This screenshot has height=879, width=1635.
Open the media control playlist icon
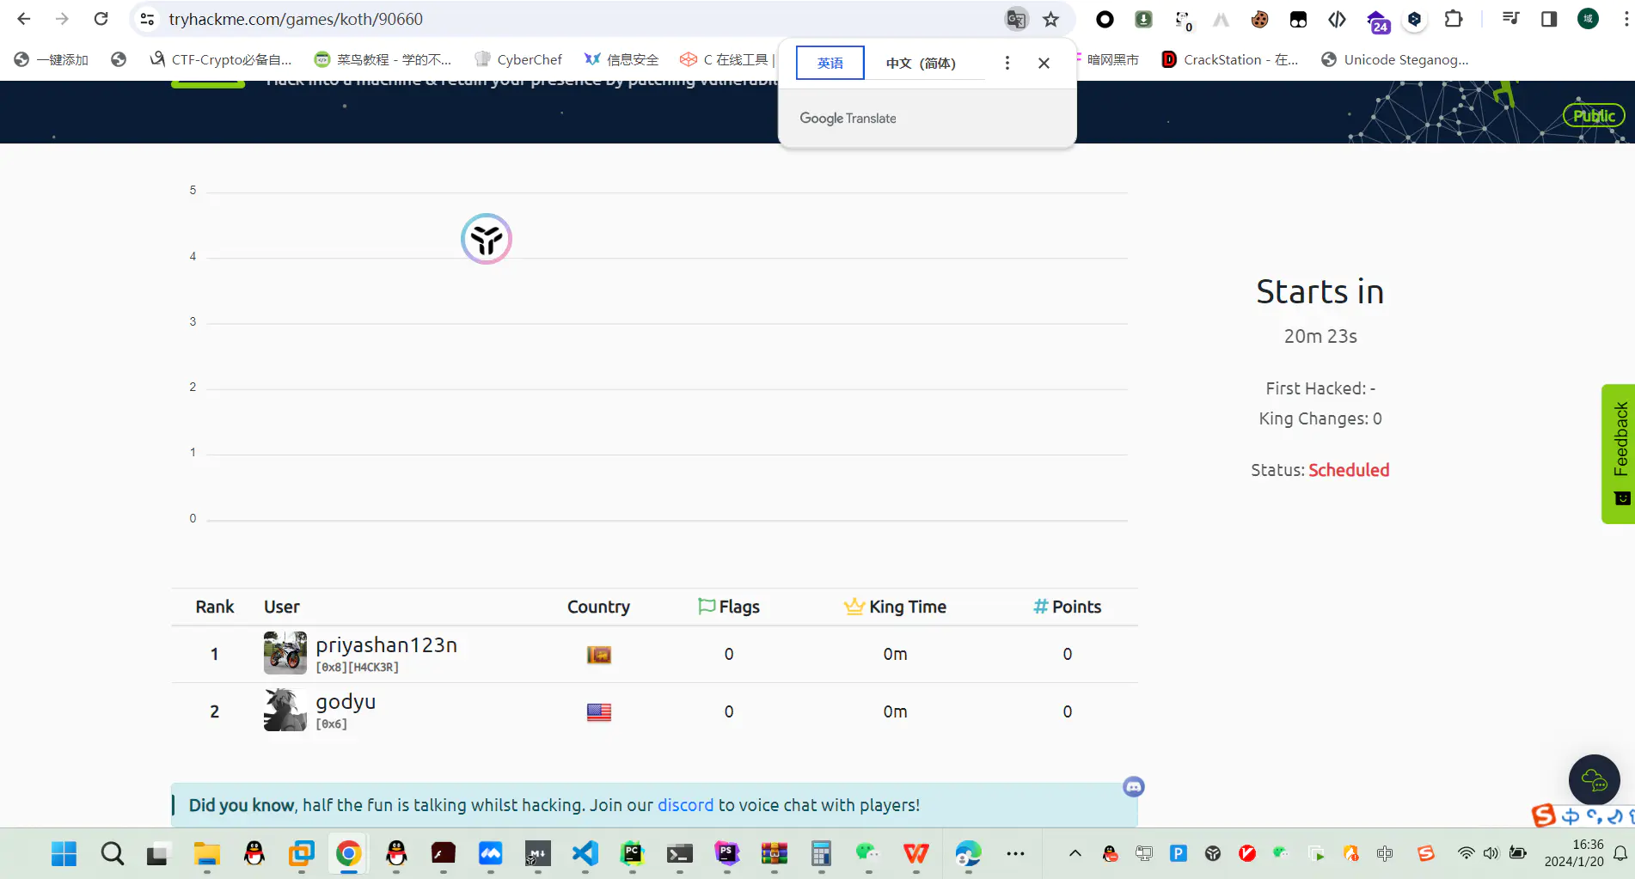click(1510, 19)
